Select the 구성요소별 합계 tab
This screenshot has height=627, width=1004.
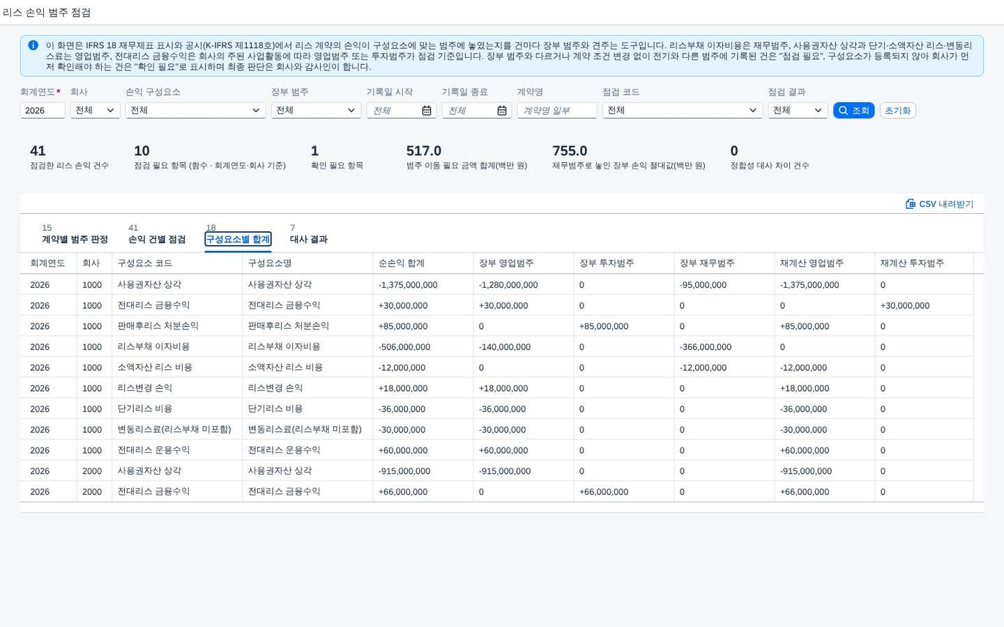pos(238,239)
